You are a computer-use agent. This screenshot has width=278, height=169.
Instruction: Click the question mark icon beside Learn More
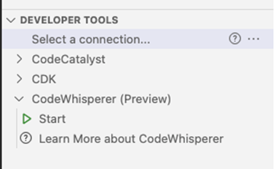(26, 139)
